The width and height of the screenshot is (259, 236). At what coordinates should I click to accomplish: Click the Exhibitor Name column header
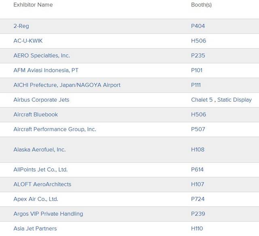point(33,5)
